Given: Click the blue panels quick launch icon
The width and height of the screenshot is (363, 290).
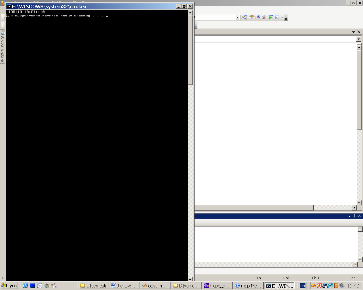Looking at the screenshot, I should pos(33,286).
